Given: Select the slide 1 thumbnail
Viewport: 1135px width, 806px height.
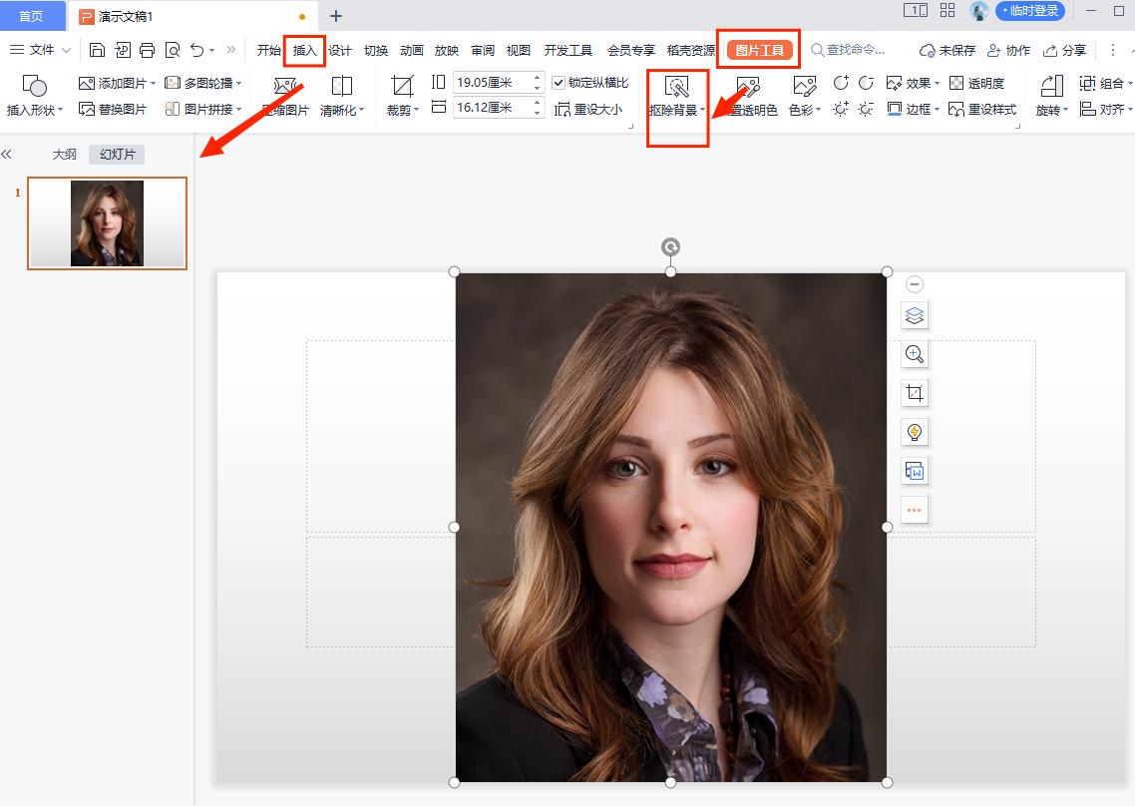Looking at the screenshot, I should (107, 223).
